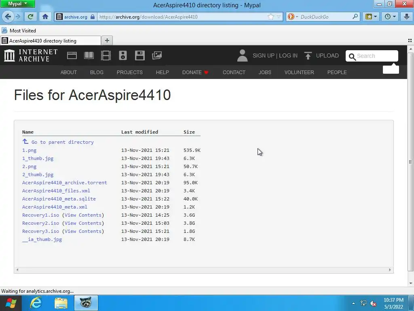Viewport: 414px width, 311px height.
Task: Open __ia_thumb.jpg file link
Action: click(x=42, y=239)
